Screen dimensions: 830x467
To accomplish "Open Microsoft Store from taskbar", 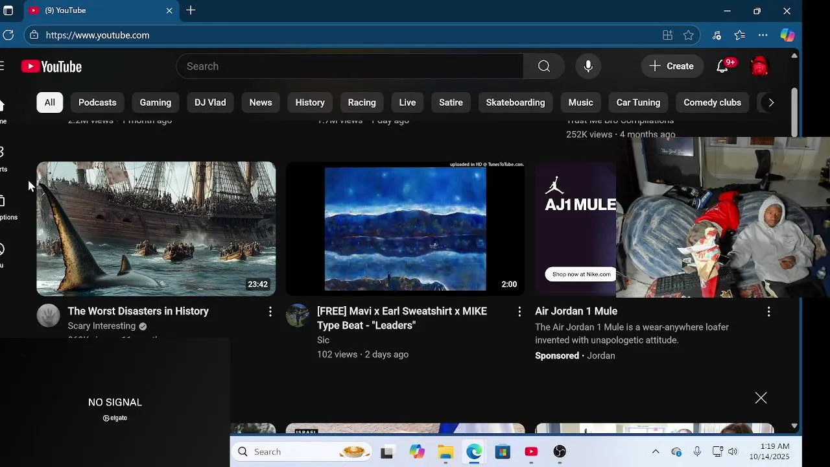I will [503, 451].
